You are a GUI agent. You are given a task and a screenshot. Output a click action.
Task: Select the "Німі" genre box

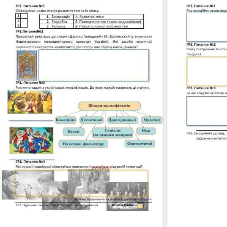[146, 131]
